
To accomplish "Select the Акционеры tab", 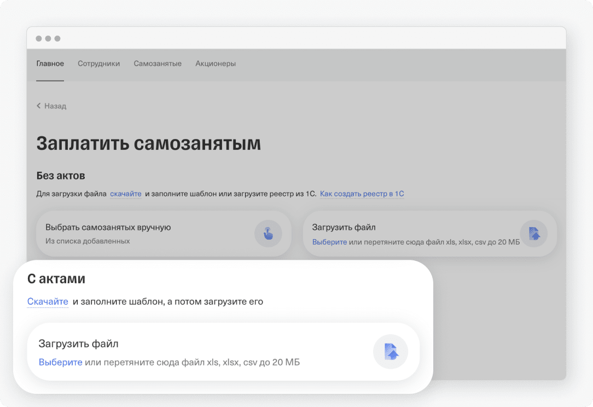I will 216,63.
